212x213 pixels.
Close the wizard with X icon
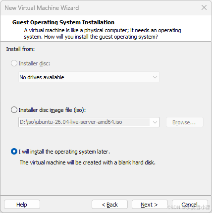coord(204,7)
